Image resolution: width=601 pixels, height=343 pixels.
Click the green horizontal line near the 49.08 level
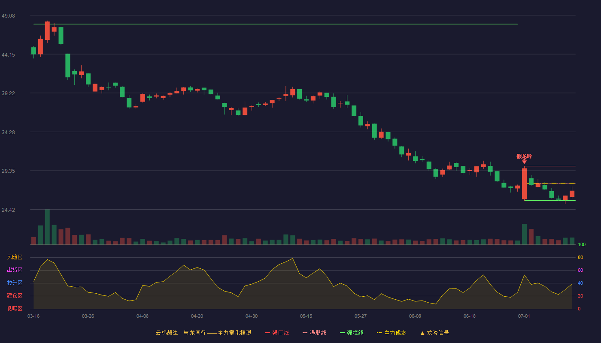(x=276, y=24)
